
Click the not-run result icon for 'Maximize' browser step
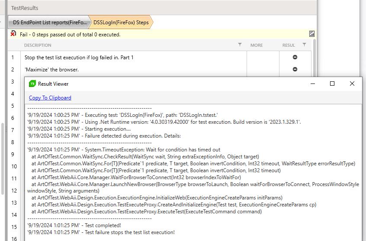click(x=295, y=69)
